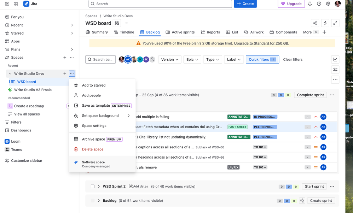353x213 pixels.
Task: Enter full screen with the expand arrows icon
Action: [x=335, y=23]
